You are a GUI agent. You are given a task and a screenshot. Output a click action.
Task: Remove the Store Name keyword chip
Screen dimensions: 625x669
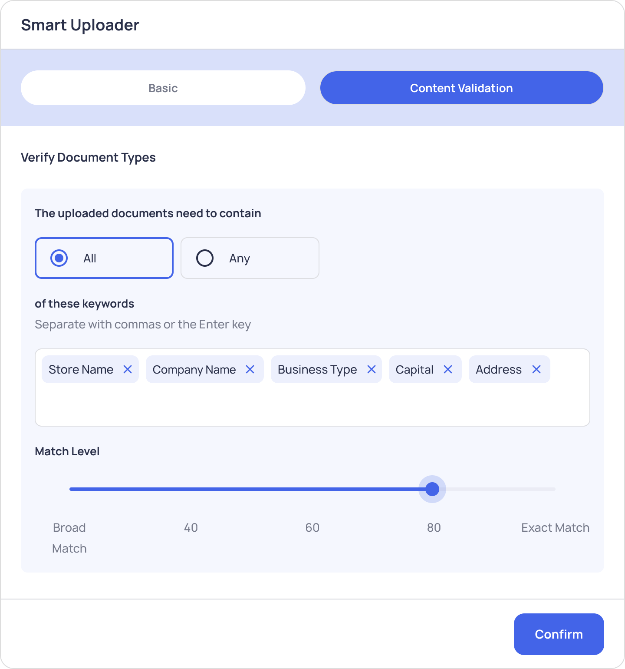[128, 369]
